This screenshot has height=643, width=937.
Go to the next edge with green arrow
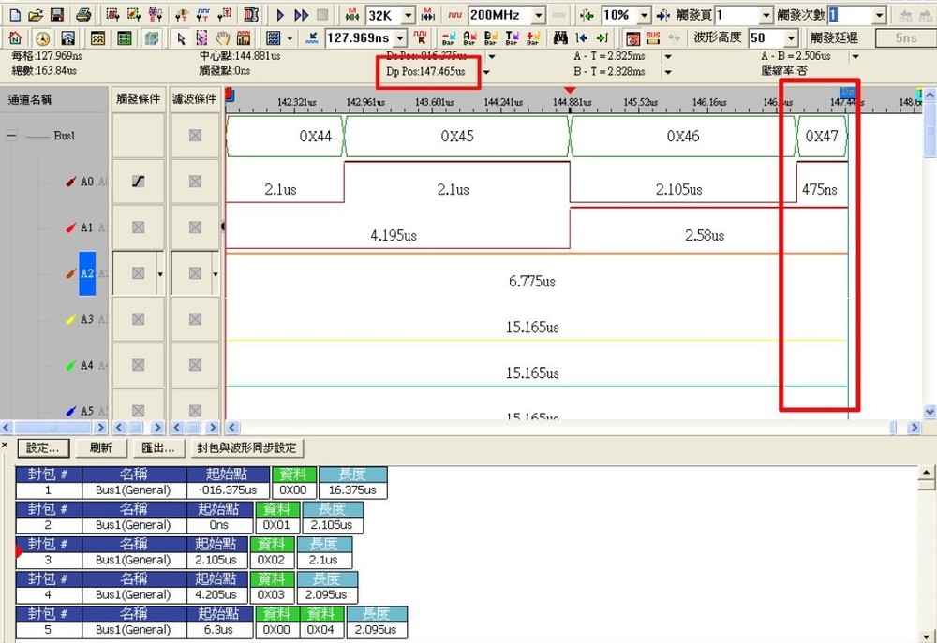coord(602,38)
